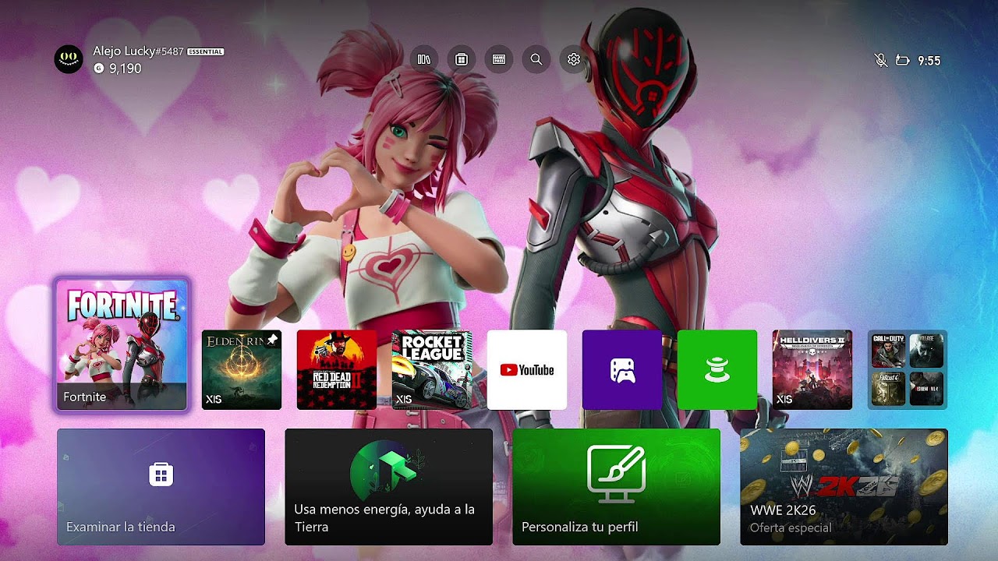Open the Game Pass icon in top bar
This screenshot has width=998, height=561.
499,59
